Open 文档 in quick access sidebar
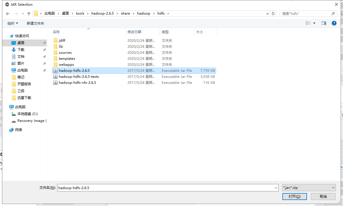343x206 pixels. pyautogui.click(x=21, y=56)
